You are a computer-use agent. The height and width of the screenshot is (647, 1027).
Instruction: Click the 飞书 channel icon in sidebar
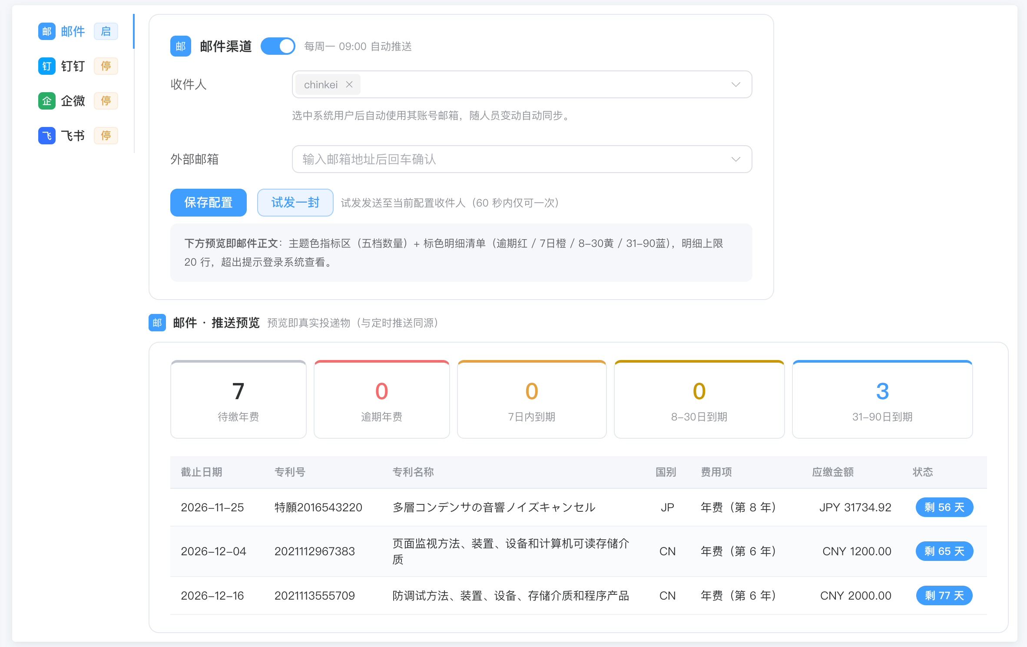[47, 136]
